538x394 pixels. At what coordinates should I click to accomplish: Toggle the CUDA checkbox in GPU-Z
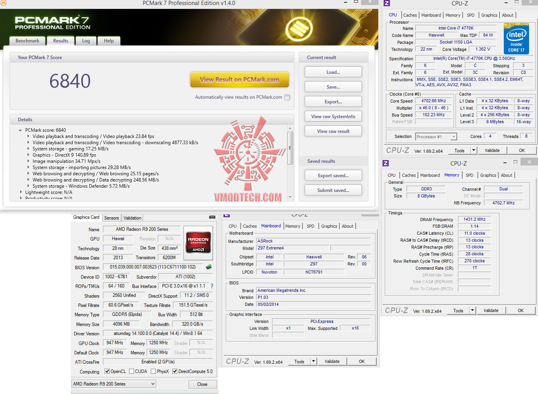click(132, 371)
